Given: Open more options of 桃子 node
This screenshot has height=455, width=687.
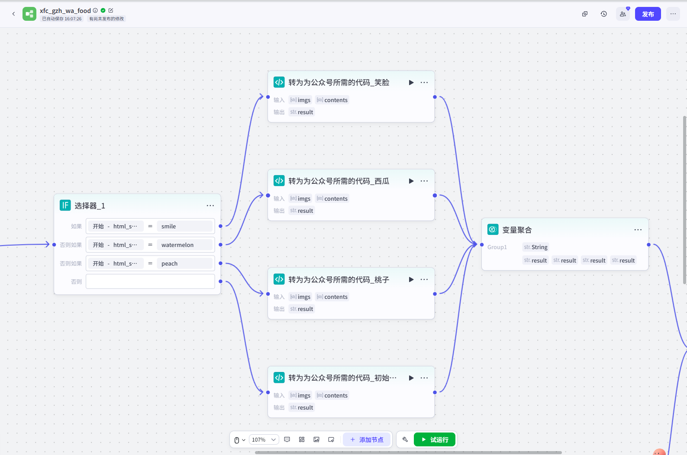Looking at the screenshot, I should 424,280.
